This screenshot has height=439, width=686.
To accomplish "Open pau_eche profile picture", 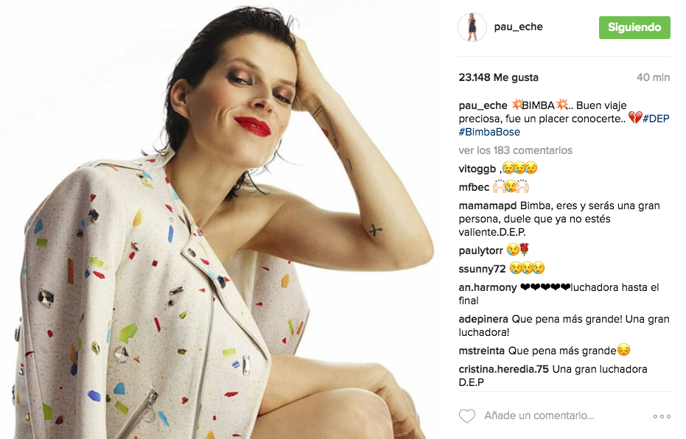I will pyautogui.click(x=472, y=27).
